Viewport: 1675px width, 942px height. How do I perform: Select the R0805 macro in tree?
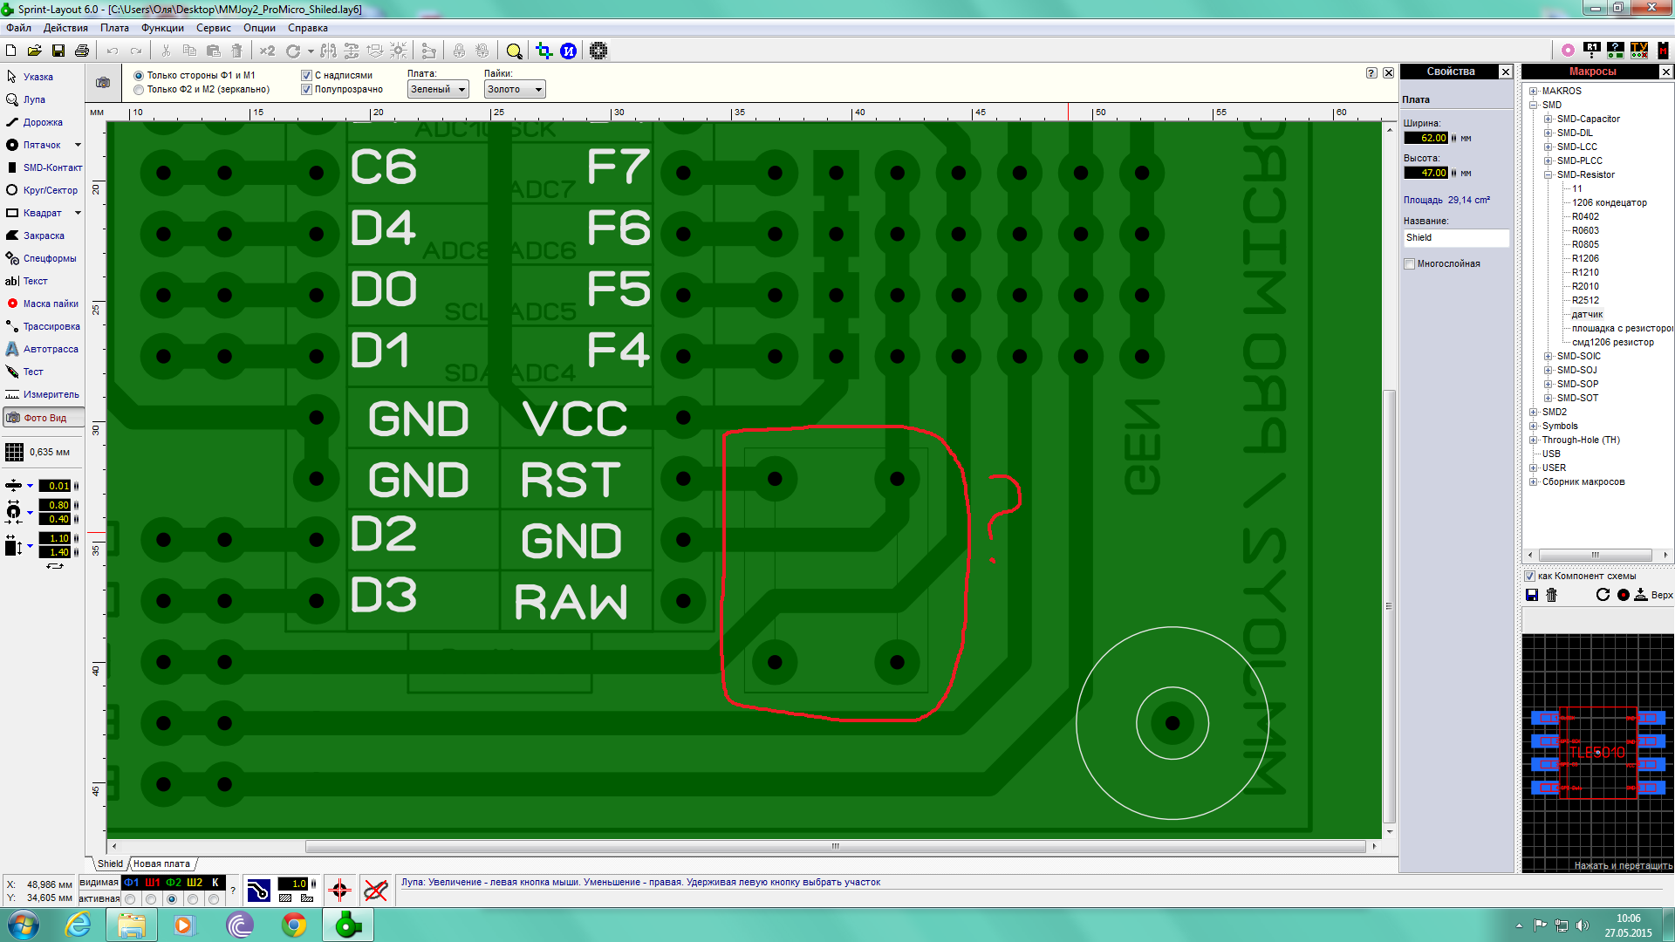point(1585,244)
